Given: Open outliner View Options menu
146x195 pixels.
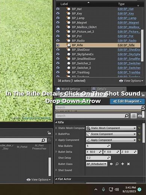Looking at the screenshot, I should (x=131, y=81).
